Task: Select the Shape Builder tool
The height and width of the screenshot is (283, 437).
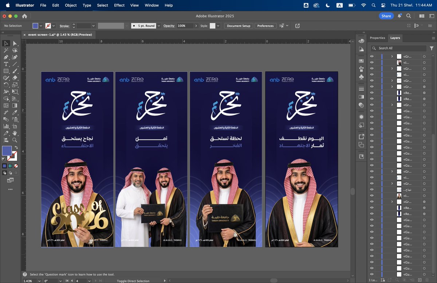Action: (x=6, y=99)
